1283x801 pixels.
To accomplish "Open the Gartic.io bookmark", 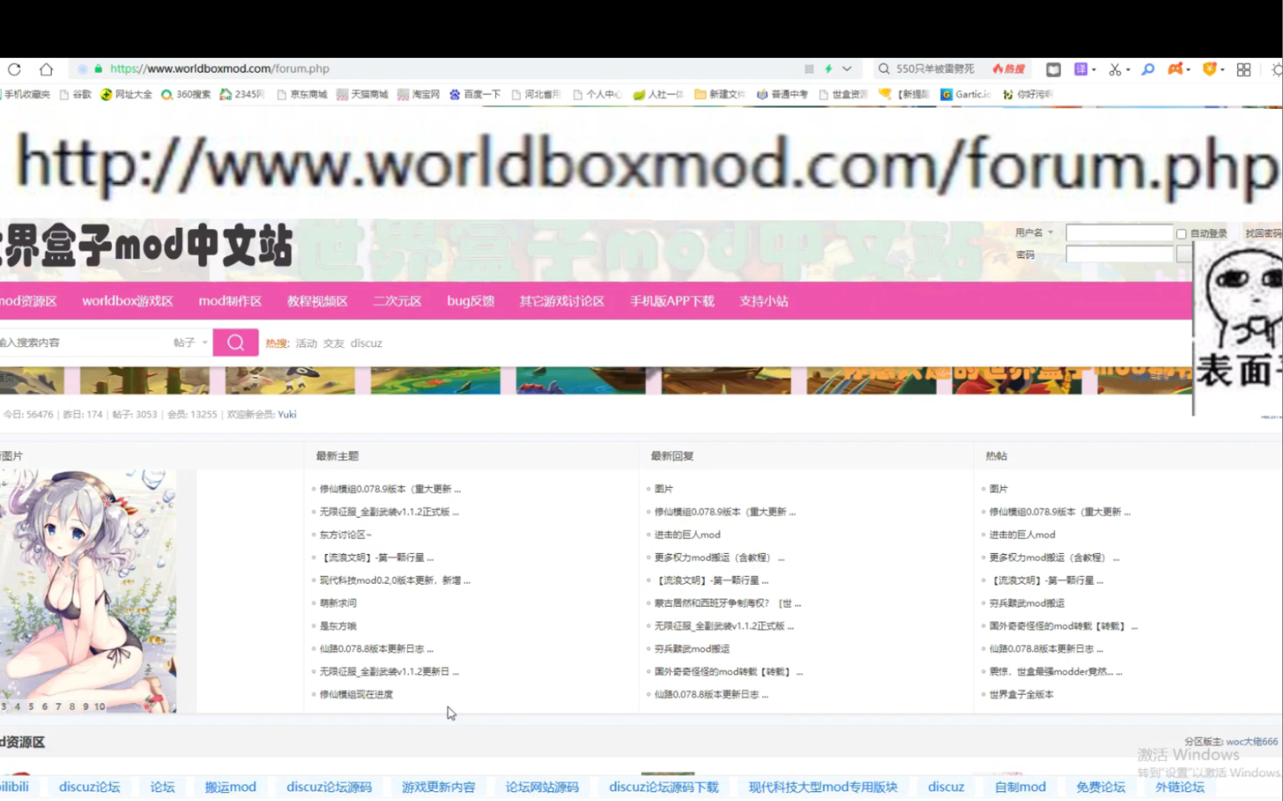I will [x=966, y=94].
